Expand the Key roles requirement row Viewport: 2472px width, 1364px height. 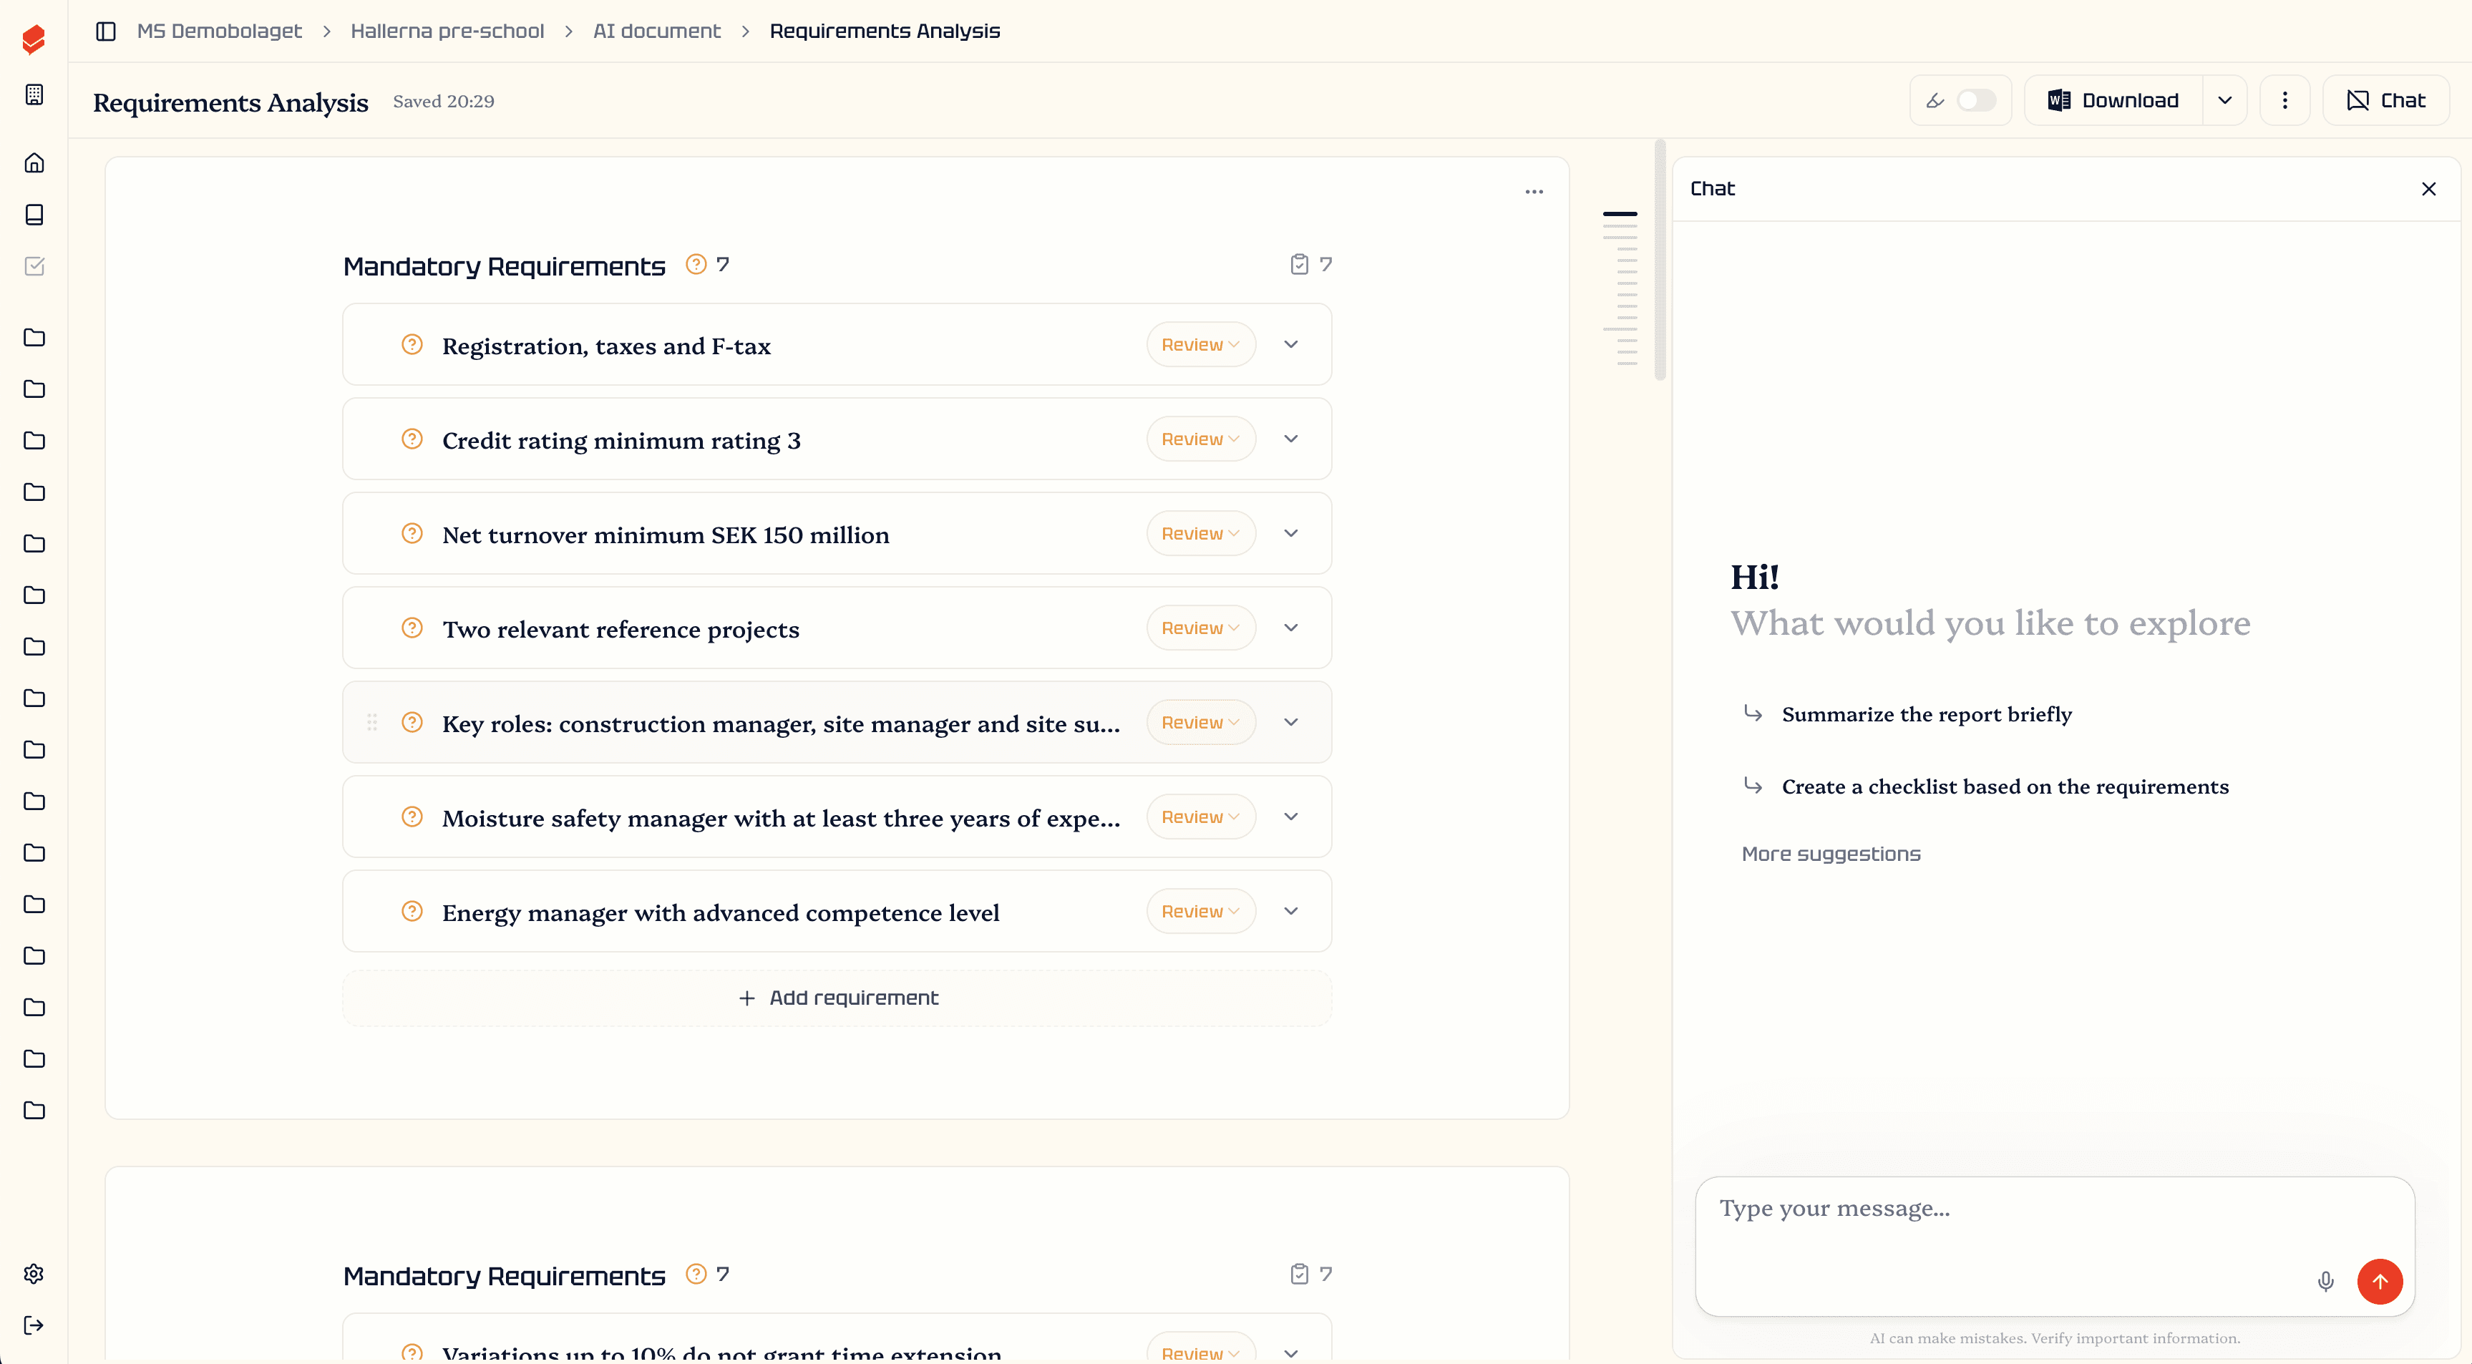click(x=1290, y=723)
